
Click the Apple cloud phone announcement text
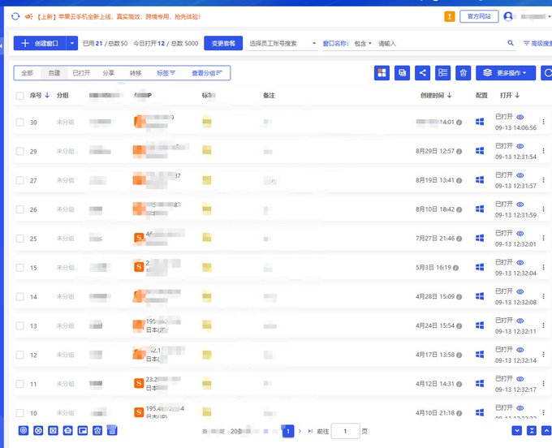[x=119, y=16]
